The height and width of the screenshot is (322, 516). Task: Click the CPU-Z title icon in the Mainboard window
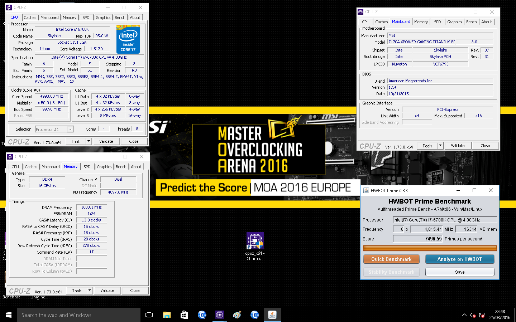click(x=360, y=12)
